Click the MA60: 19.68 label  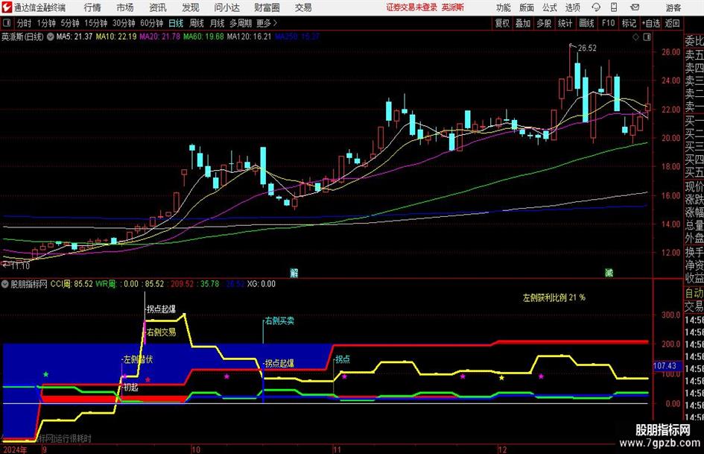click(203, 37)
